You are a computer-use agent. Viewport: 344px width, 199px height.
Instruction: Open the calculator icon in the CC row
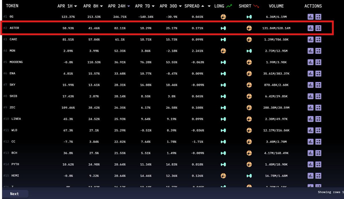click(318, 142)
